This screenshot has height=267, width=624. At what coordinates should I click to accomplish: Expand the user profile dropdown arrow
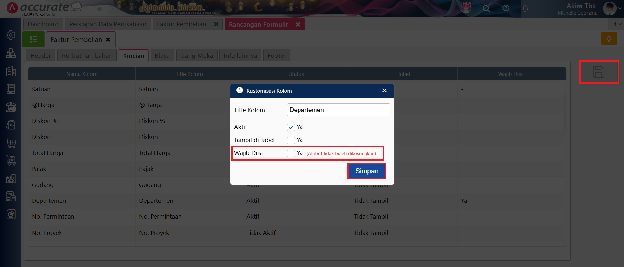[619, 8]
